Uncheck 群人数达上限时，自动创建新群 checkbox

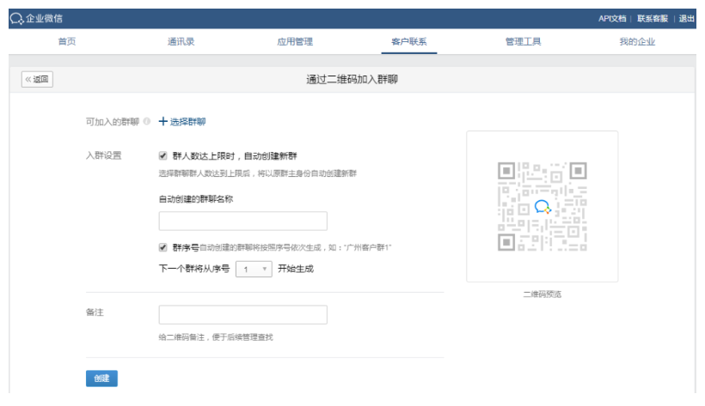tap(162, 156)
